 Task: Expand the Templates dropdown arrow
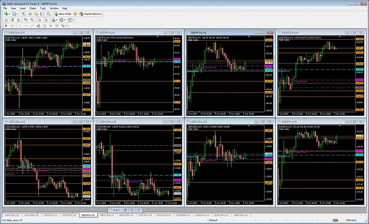pos(73,20)
